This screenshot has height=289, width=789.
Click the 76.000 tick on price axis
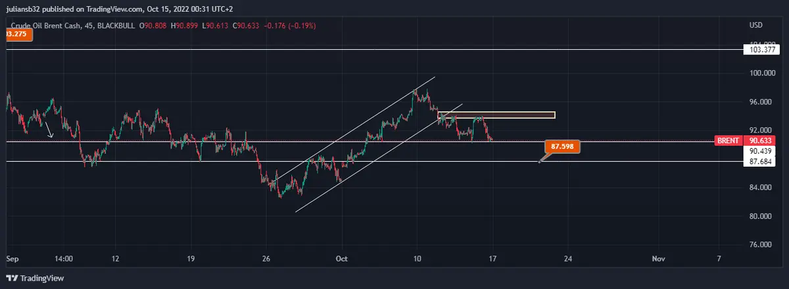click(x=761, y=244)
